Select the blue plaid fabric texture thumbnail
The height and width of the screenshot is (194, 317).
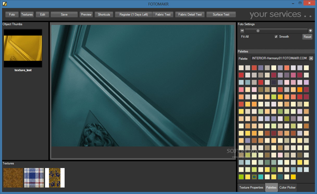34,178
